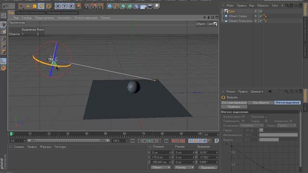Select the Объект Сфера row
This screenshot has width=308, height=173.
(238, 16)
